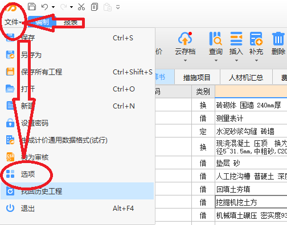Screen dimensions: 287x225
Task: Select the cell 水泥砂浆勾缝 砖墙
Action: coord(251,131)
